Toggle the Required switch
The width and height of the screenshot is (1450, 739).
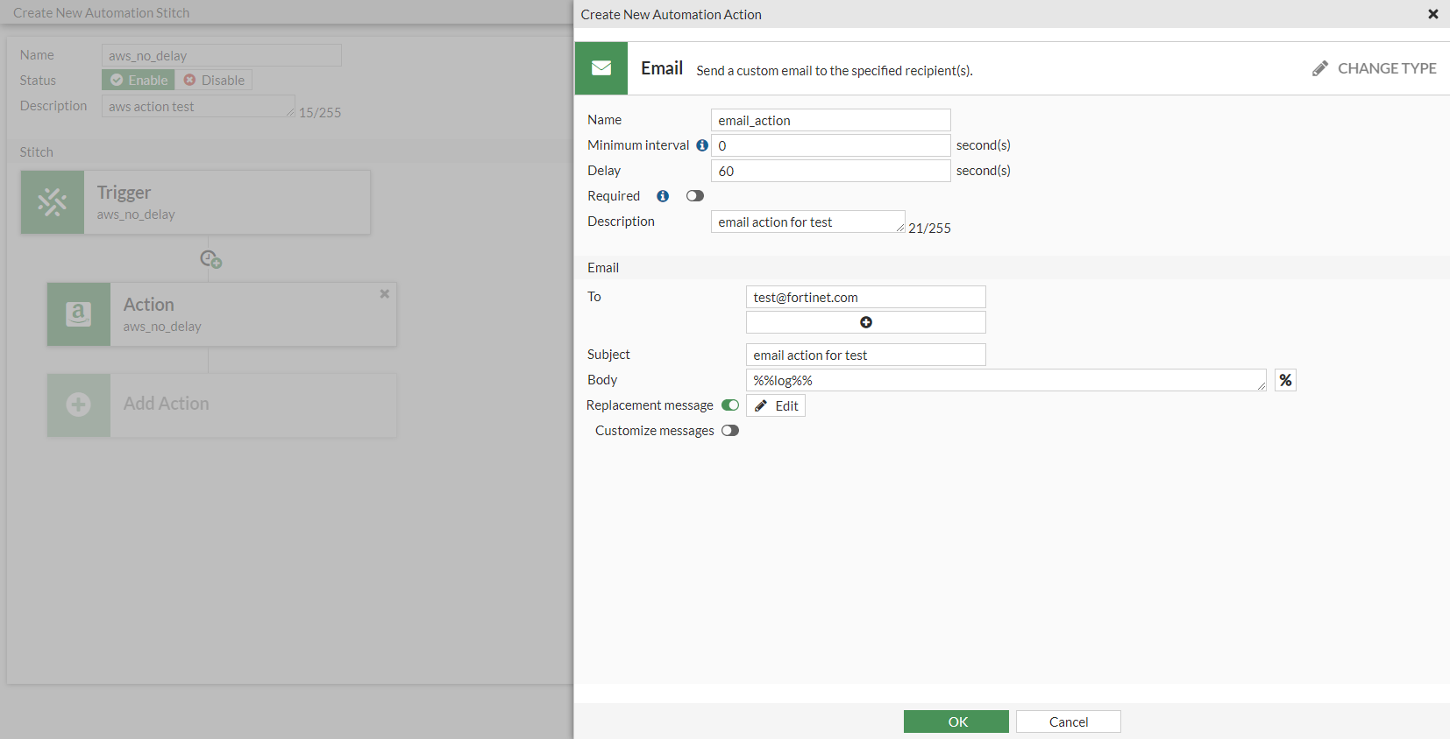(x=695, y=196)
